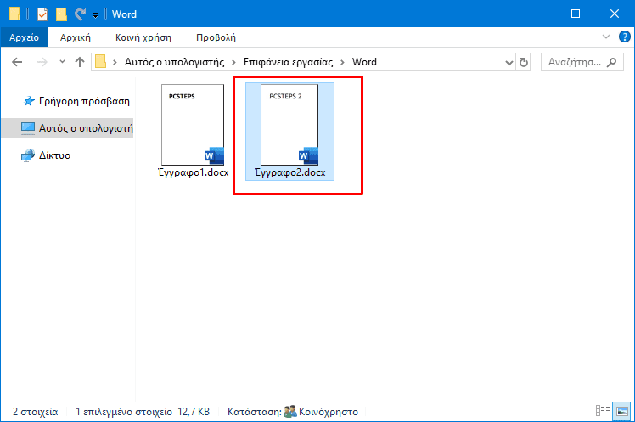Go forward with the right arrow
Image resolution: width=635 pixels, height=422 pixels.
[x=42, y=62]
